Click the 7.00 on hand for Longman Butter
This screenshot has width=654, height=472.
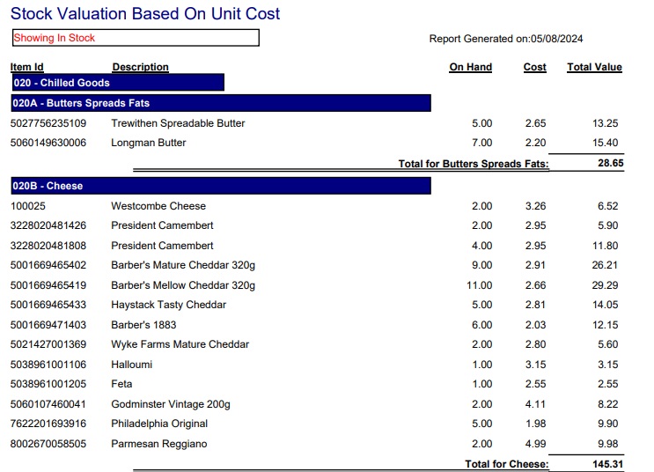pos(481,143)
